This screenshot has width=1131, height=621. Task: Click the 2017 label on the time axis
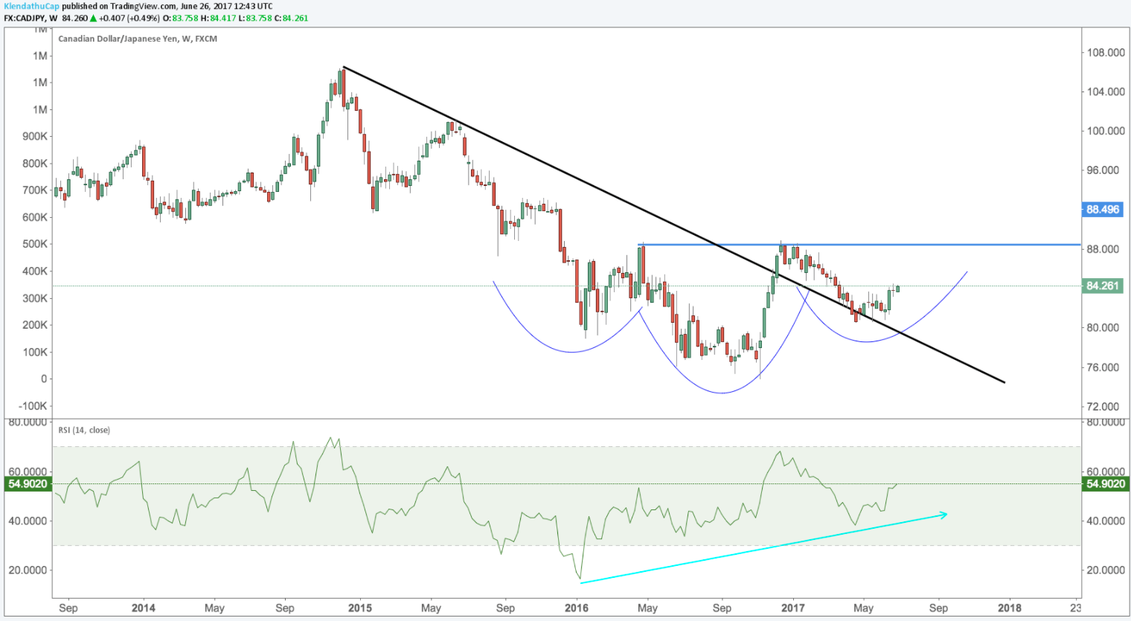pyautogui.click(x=792, y=608)
